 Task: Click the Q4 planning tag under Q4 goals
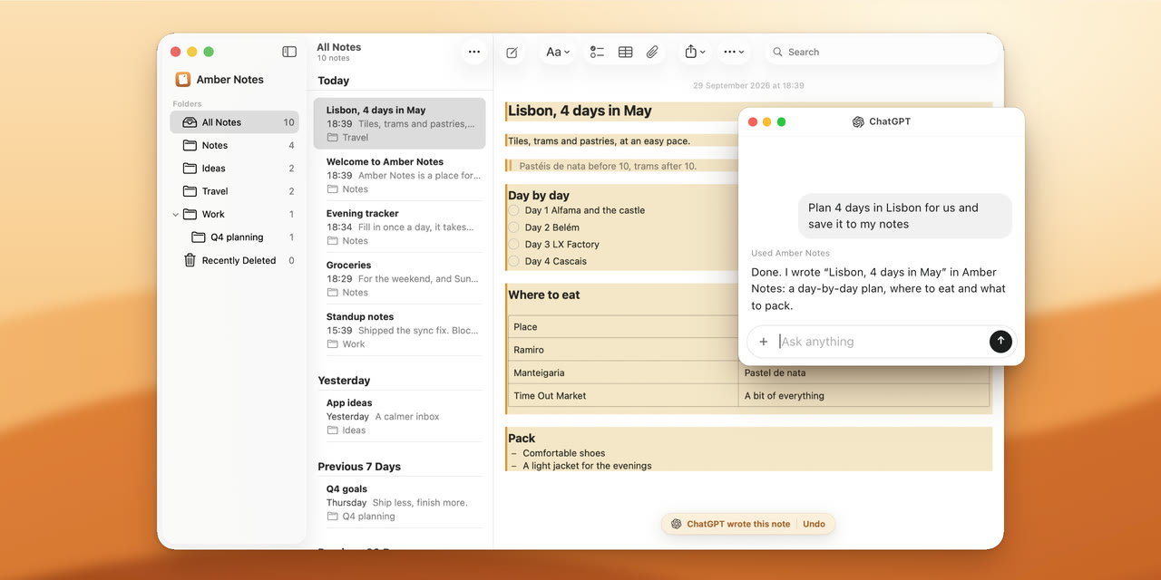tap(361, 517)
